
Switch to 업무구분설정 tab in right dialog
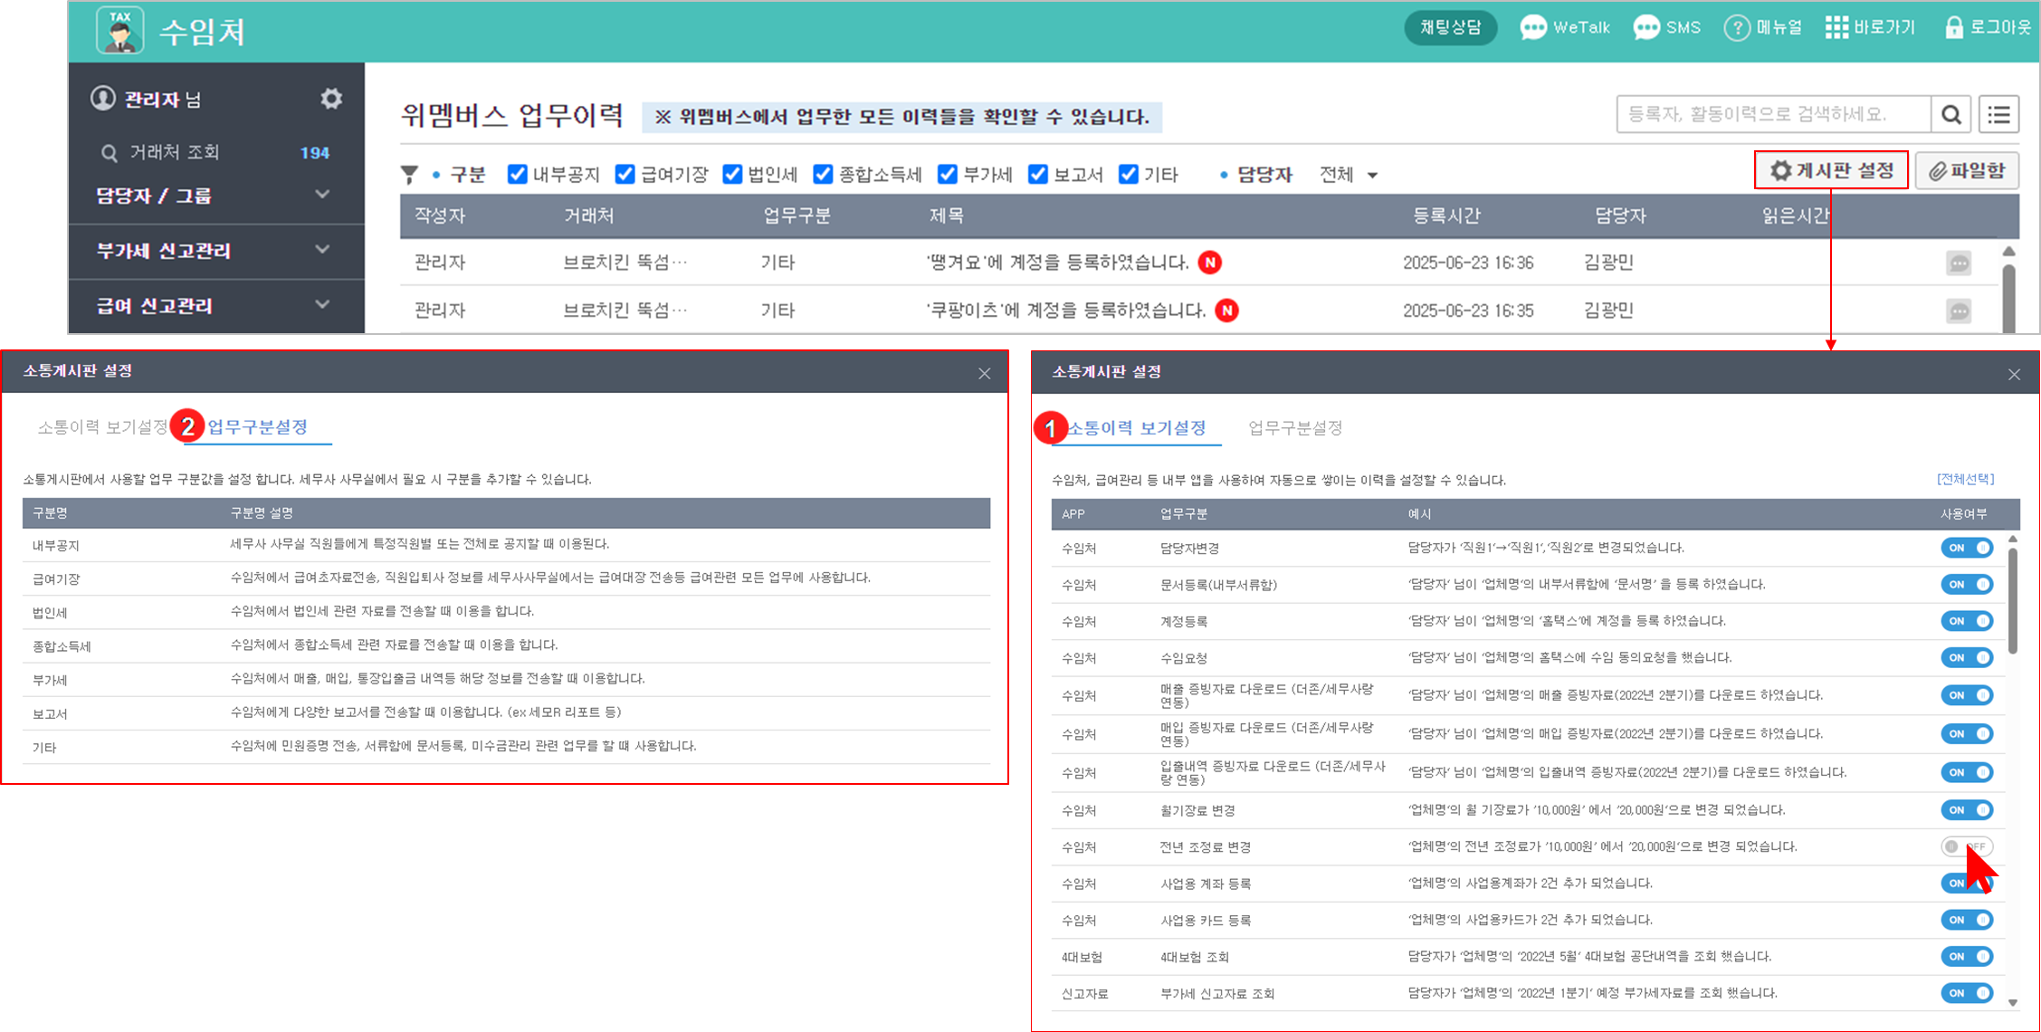[1295, 428]
